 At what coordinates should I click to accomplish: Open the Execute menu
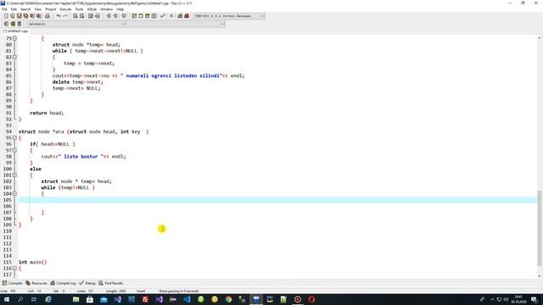coord(65,9)
